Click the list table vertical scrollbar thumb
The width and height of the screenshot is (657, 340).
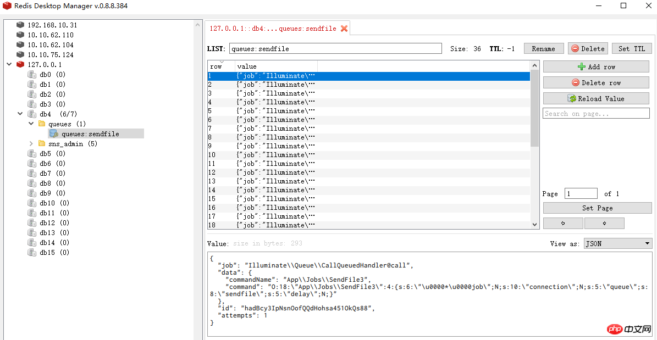tap(534, 109)
